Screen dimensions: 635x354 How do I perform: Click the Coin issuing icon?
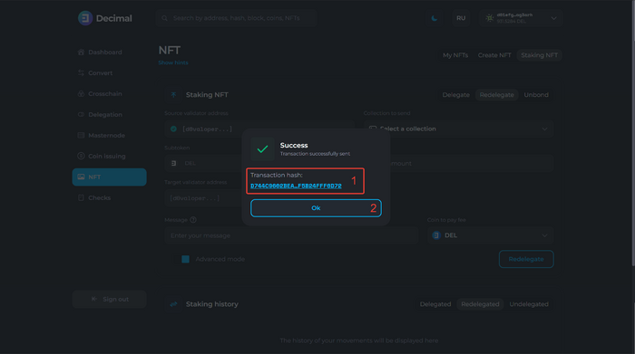pos(81,156)
